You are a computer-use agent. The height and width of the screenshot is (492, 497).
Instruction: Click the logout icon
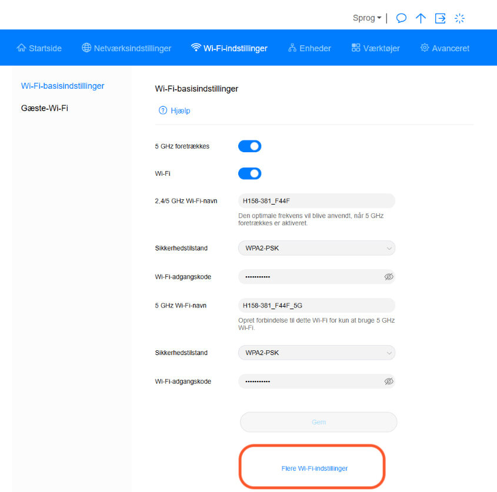pyautogui.click(x=440, y=18)
